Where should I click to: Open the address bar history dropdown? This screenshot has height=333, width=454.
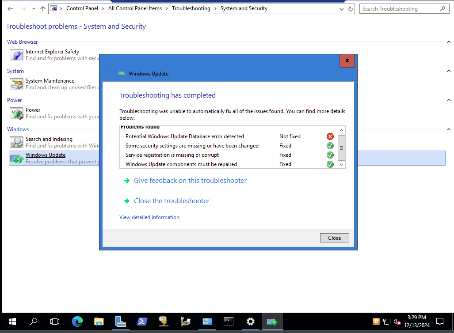click(342, 9)
